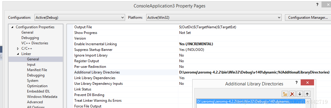Image resolution: width=331 pixels, height=108 pixels.
Task: Select the Linker Input page
Action: coord(31,65)
